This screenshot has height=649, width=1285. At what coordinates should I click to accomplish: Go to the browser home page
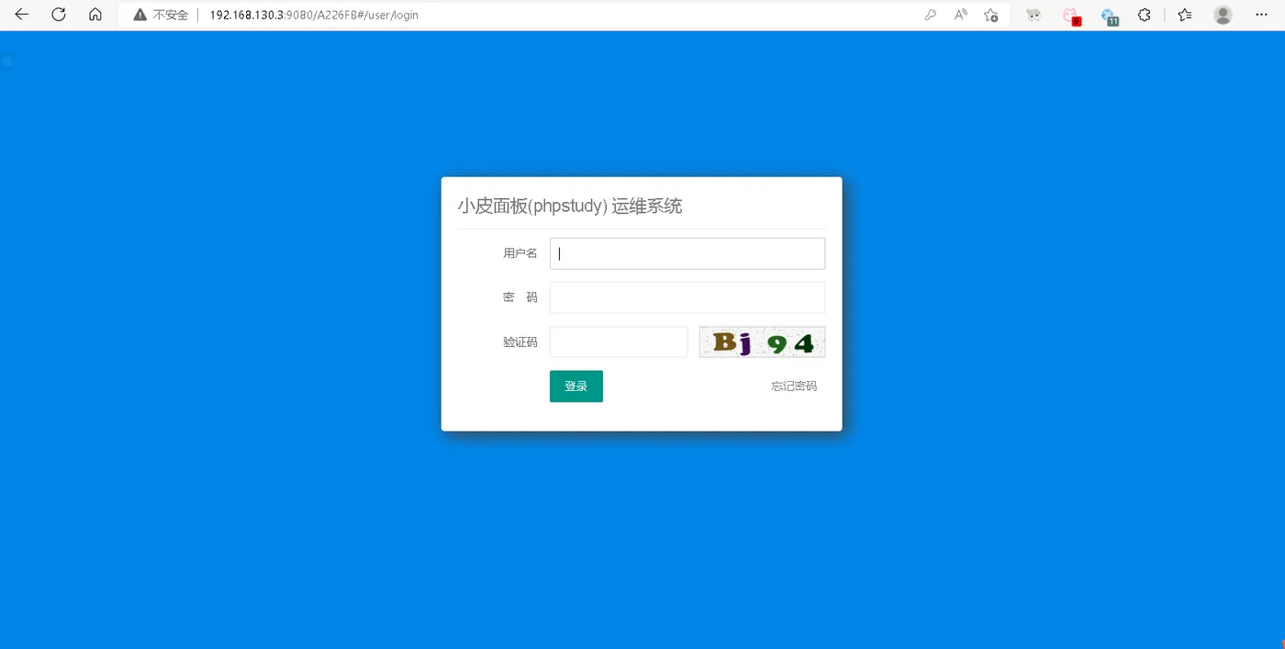(95, 15)
